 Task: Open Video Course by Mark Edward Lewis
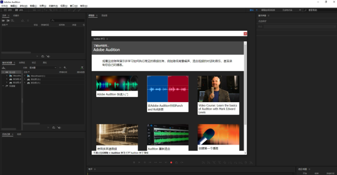click(218, 95)
